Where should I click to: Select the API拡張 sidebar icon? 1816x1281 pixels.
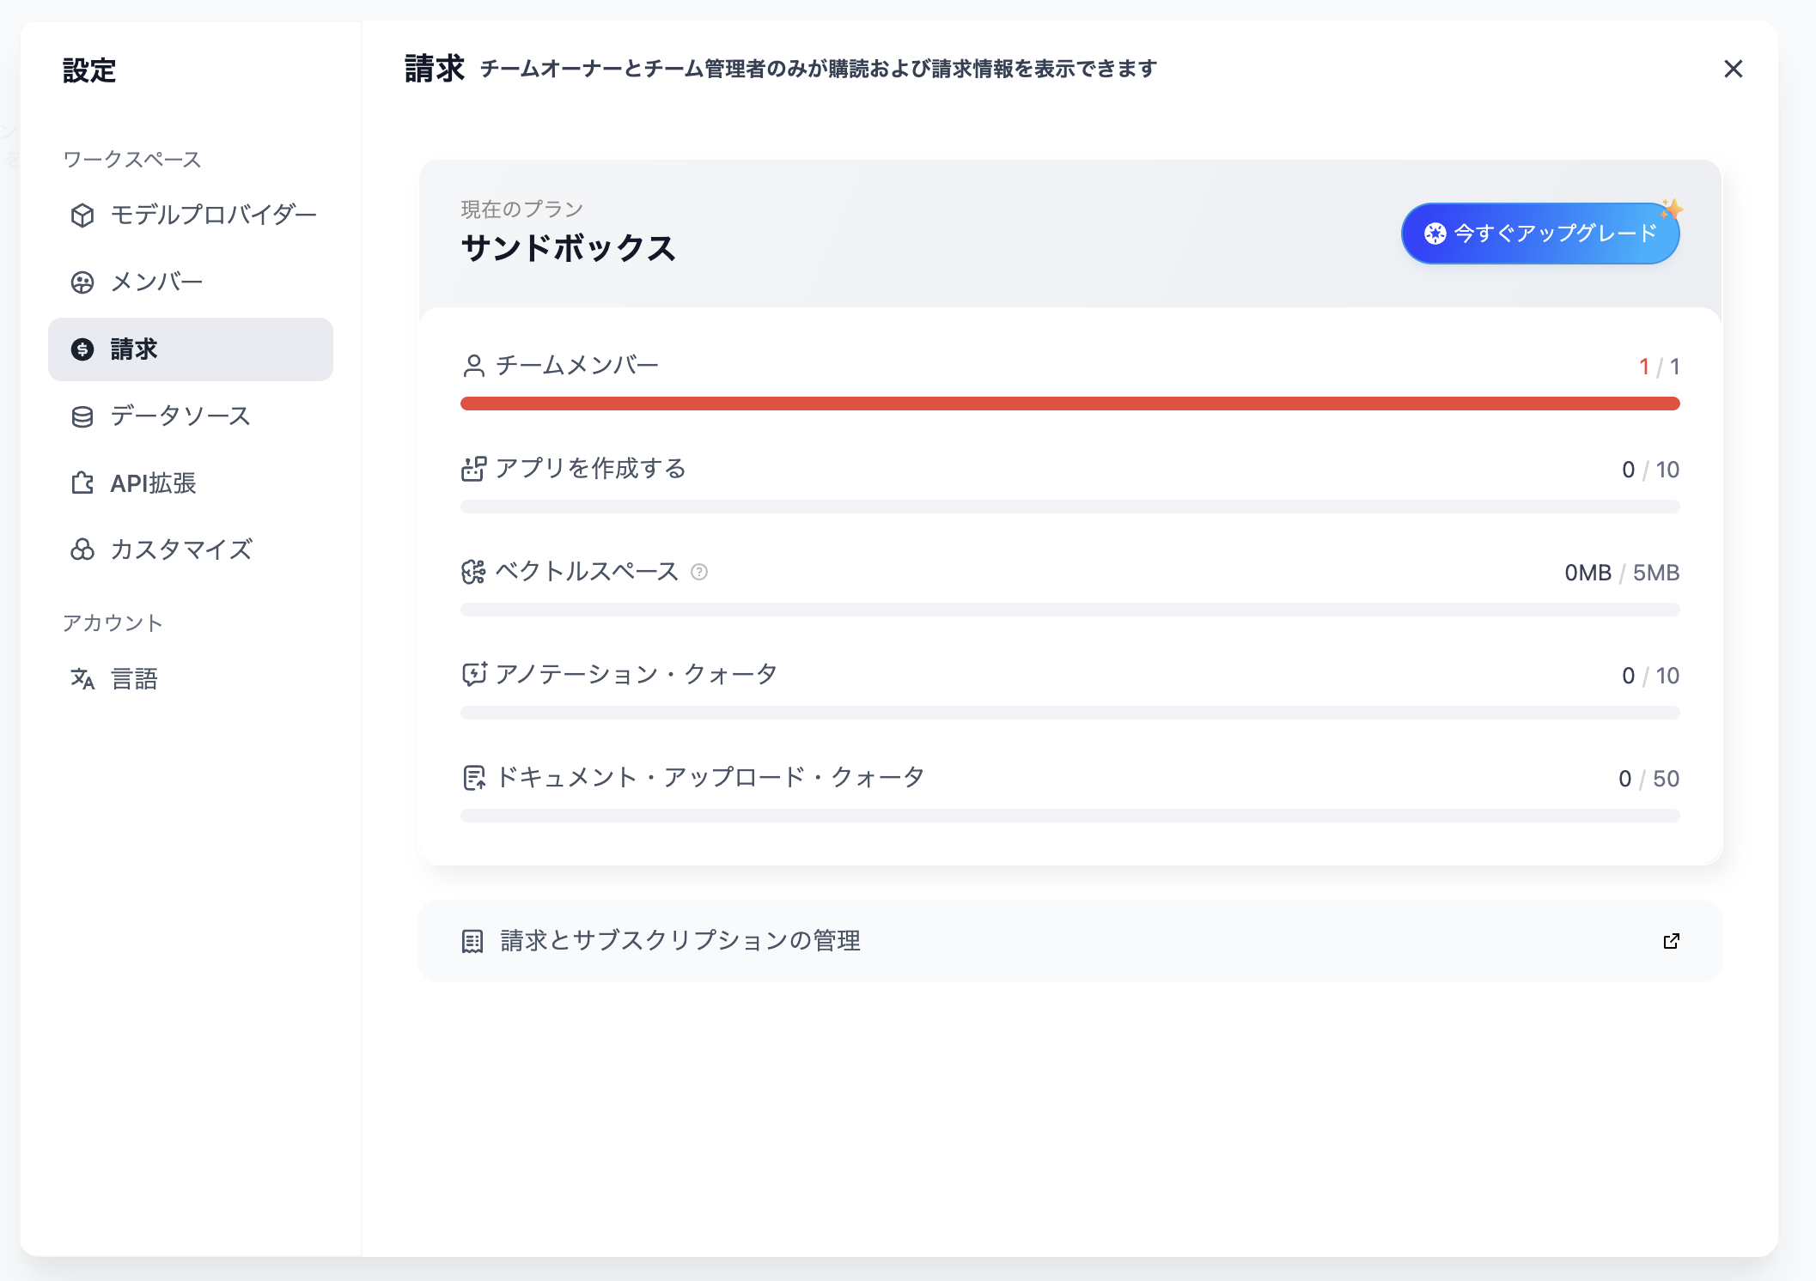tap(82, 483)
